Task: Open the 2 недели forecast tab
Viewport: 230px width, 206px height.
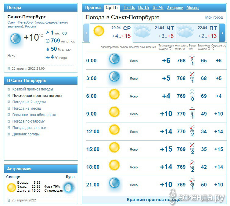Action: coord(175,8)
